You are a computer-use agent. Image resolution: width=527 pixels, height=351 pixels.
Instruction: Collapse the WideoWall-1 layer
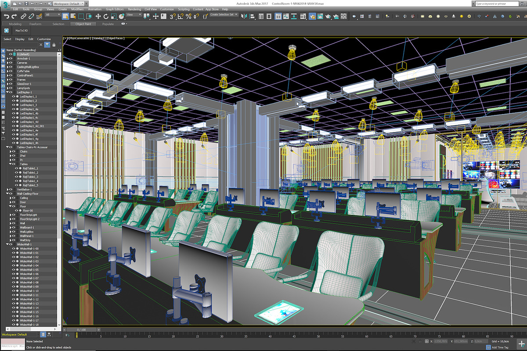pyautogui.click(x=7, y=244)
